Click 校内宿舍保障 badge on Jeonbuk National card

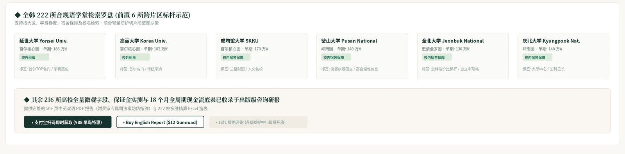(437, 57)
